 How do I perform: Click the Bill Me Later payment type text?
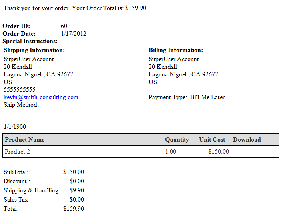pos(207,97)
